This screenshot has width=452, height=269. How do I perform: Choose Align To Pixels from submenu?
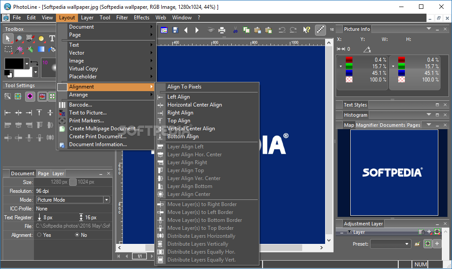pos(207,87)
